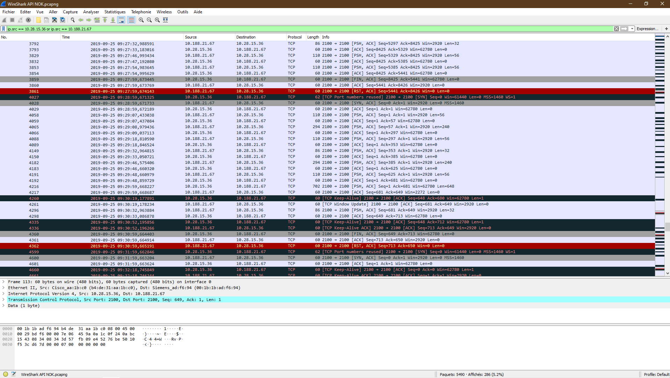The image size is (670, 378).
Task: Go to the first packet
Action: click(x=105, y=20)
